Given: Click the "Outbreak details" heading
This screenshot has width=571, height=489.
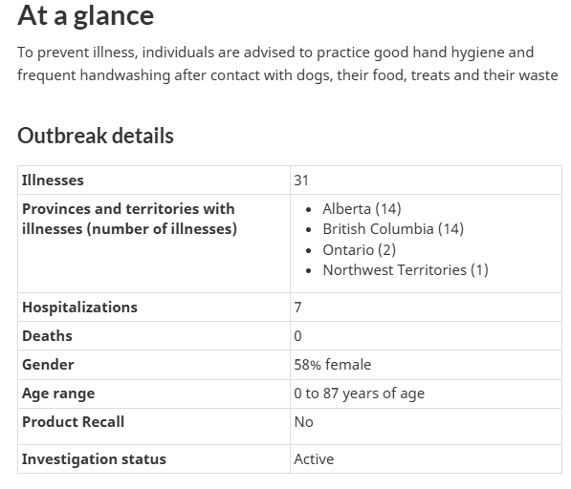Looking at the screenshot, I should click(96, 136).
